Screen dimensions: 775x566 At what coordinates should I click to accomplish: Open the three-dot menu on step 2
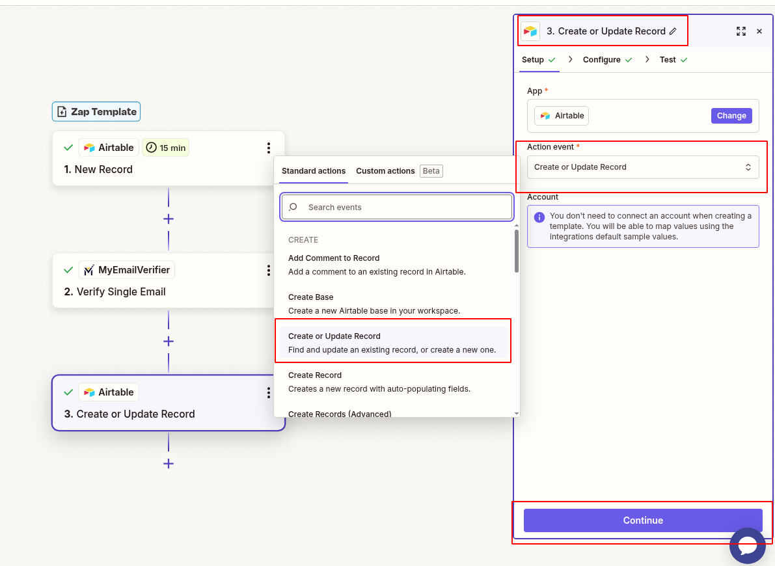(269, 271)
